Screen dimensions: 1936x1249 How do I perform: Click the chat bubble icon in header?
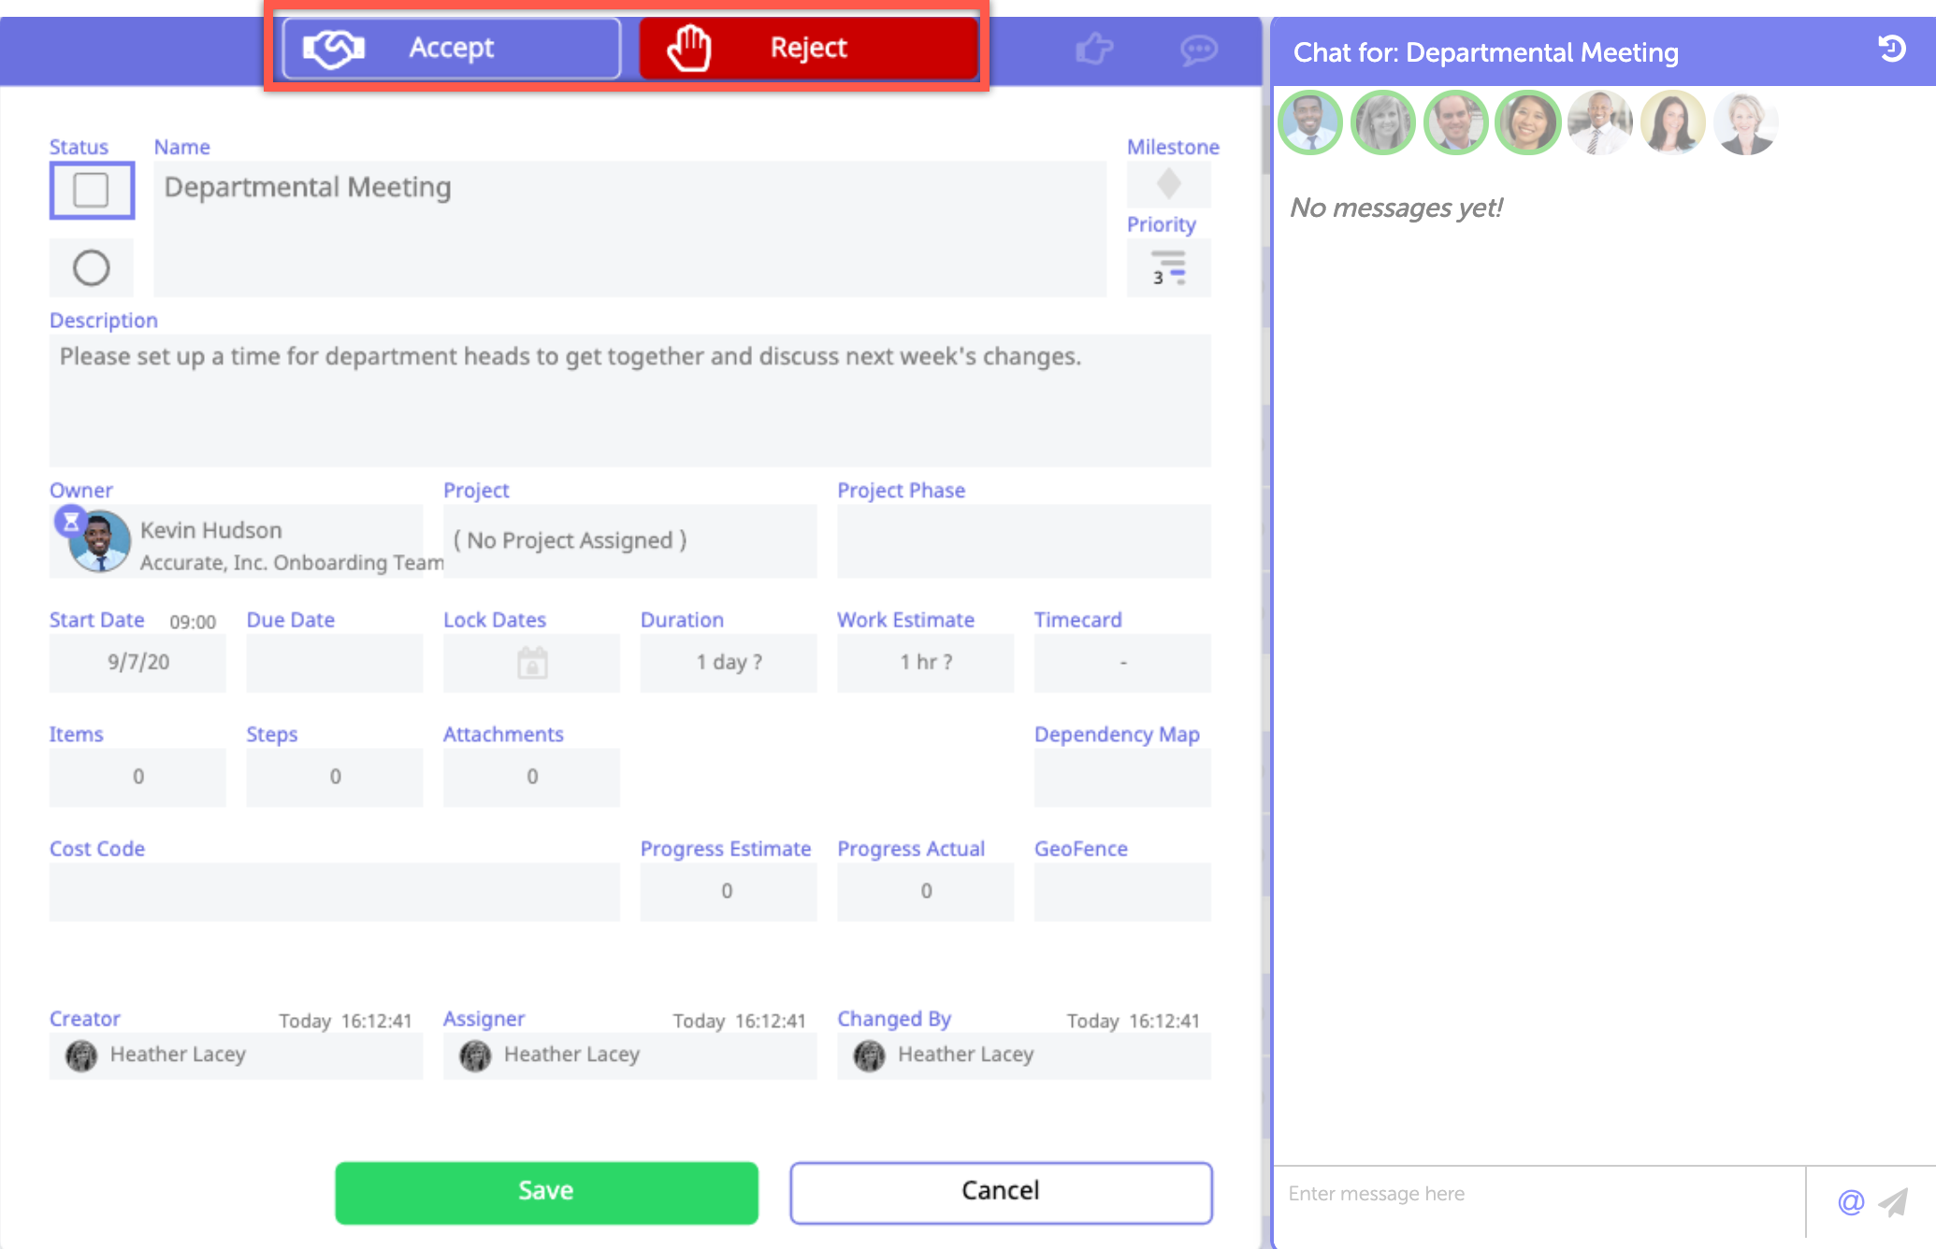pos(1198,49)
